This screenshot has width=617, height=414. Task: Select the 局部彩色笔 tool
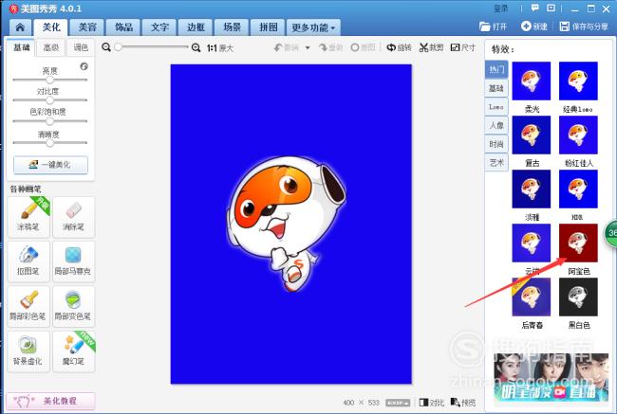click(28, 306)
